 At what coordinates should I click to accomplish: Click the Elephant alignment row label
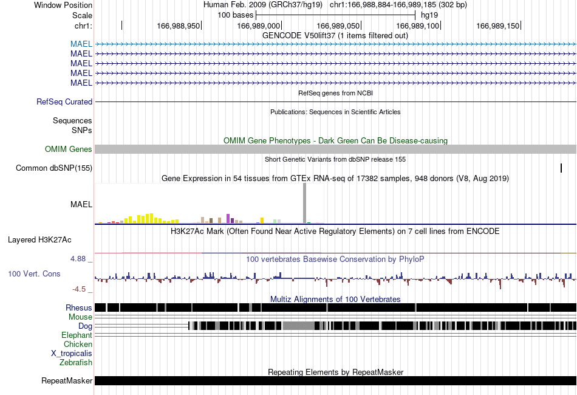tap(77, 335)
